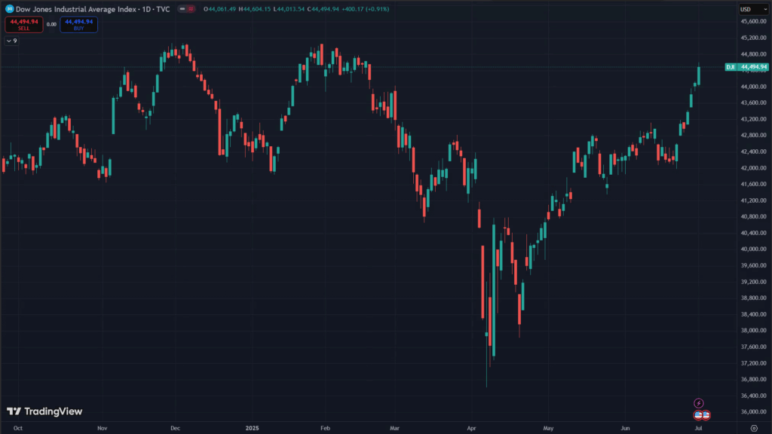Click the Jul label on the time axis
Image resolution: width=772 pixels, height=434 pixels.
[698, 427]
